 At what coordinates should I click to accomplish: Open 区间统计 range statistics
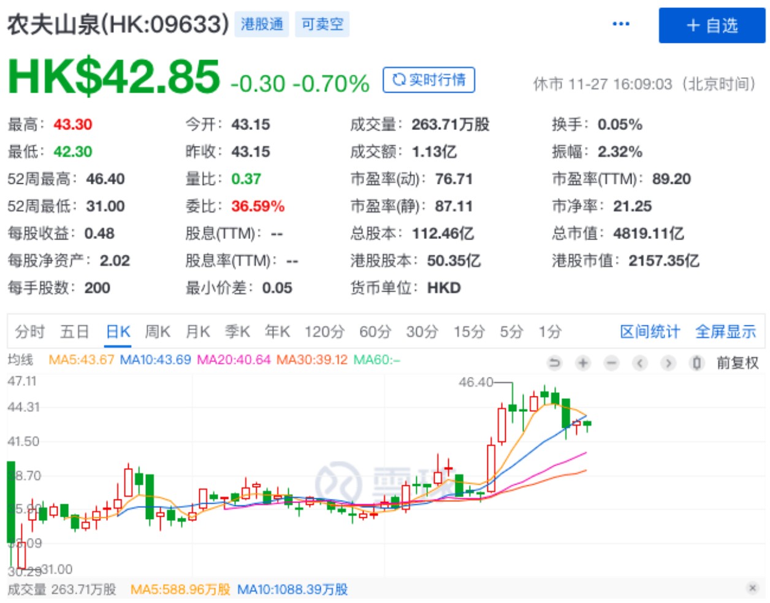coord(650,332)
